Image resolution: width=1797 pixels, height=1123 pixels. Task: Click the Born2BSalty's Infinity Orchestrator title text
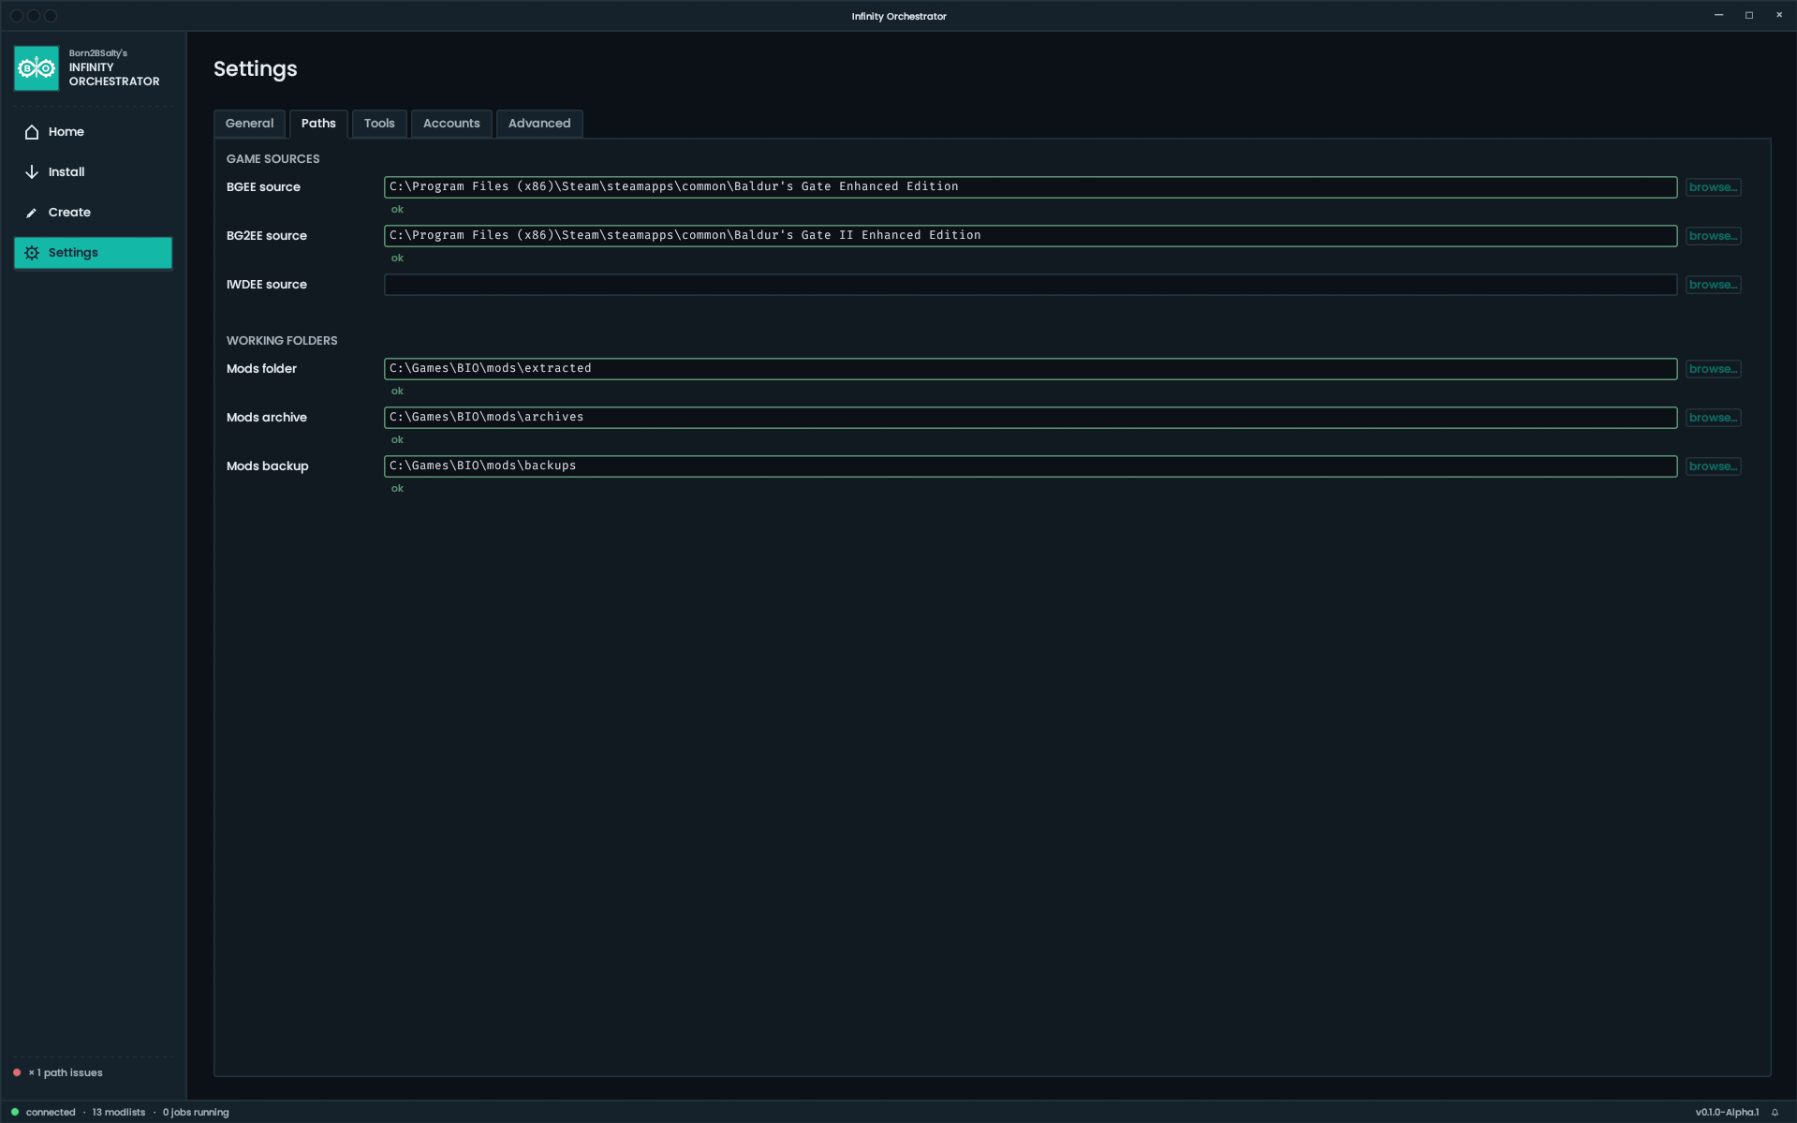(x=114, y=67)
